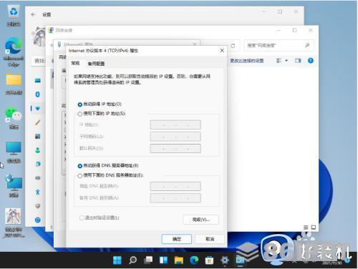Image resolution: width=358 pixels, height=269 pixels.
Task: Open Settings gear on taskbar
Action: pyautogui.click(x=225, y=260)
